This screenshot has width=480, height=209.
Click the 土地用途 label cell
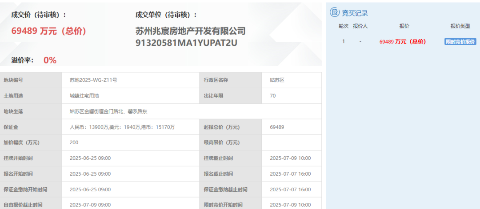tap(31, 96)
